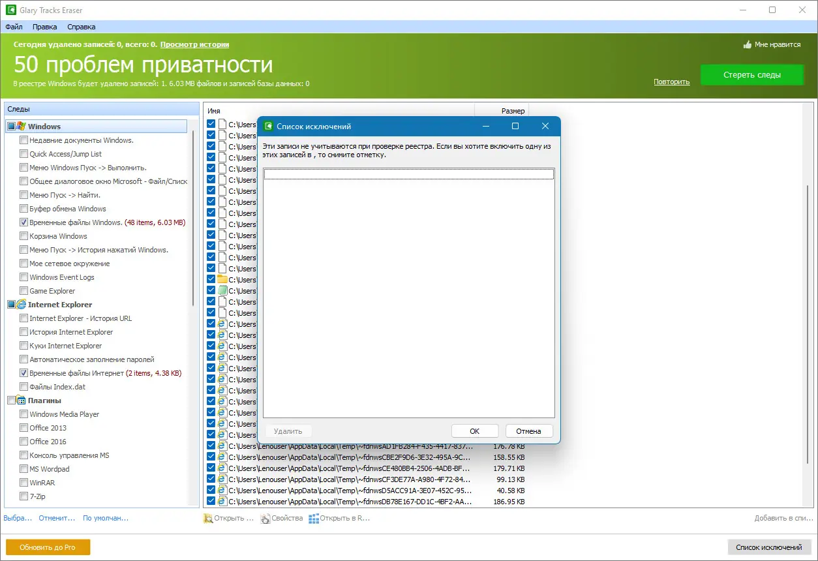818x561 pixels.
Task: Click the Открыть в R... registry icon
Action: click(314, 519)
